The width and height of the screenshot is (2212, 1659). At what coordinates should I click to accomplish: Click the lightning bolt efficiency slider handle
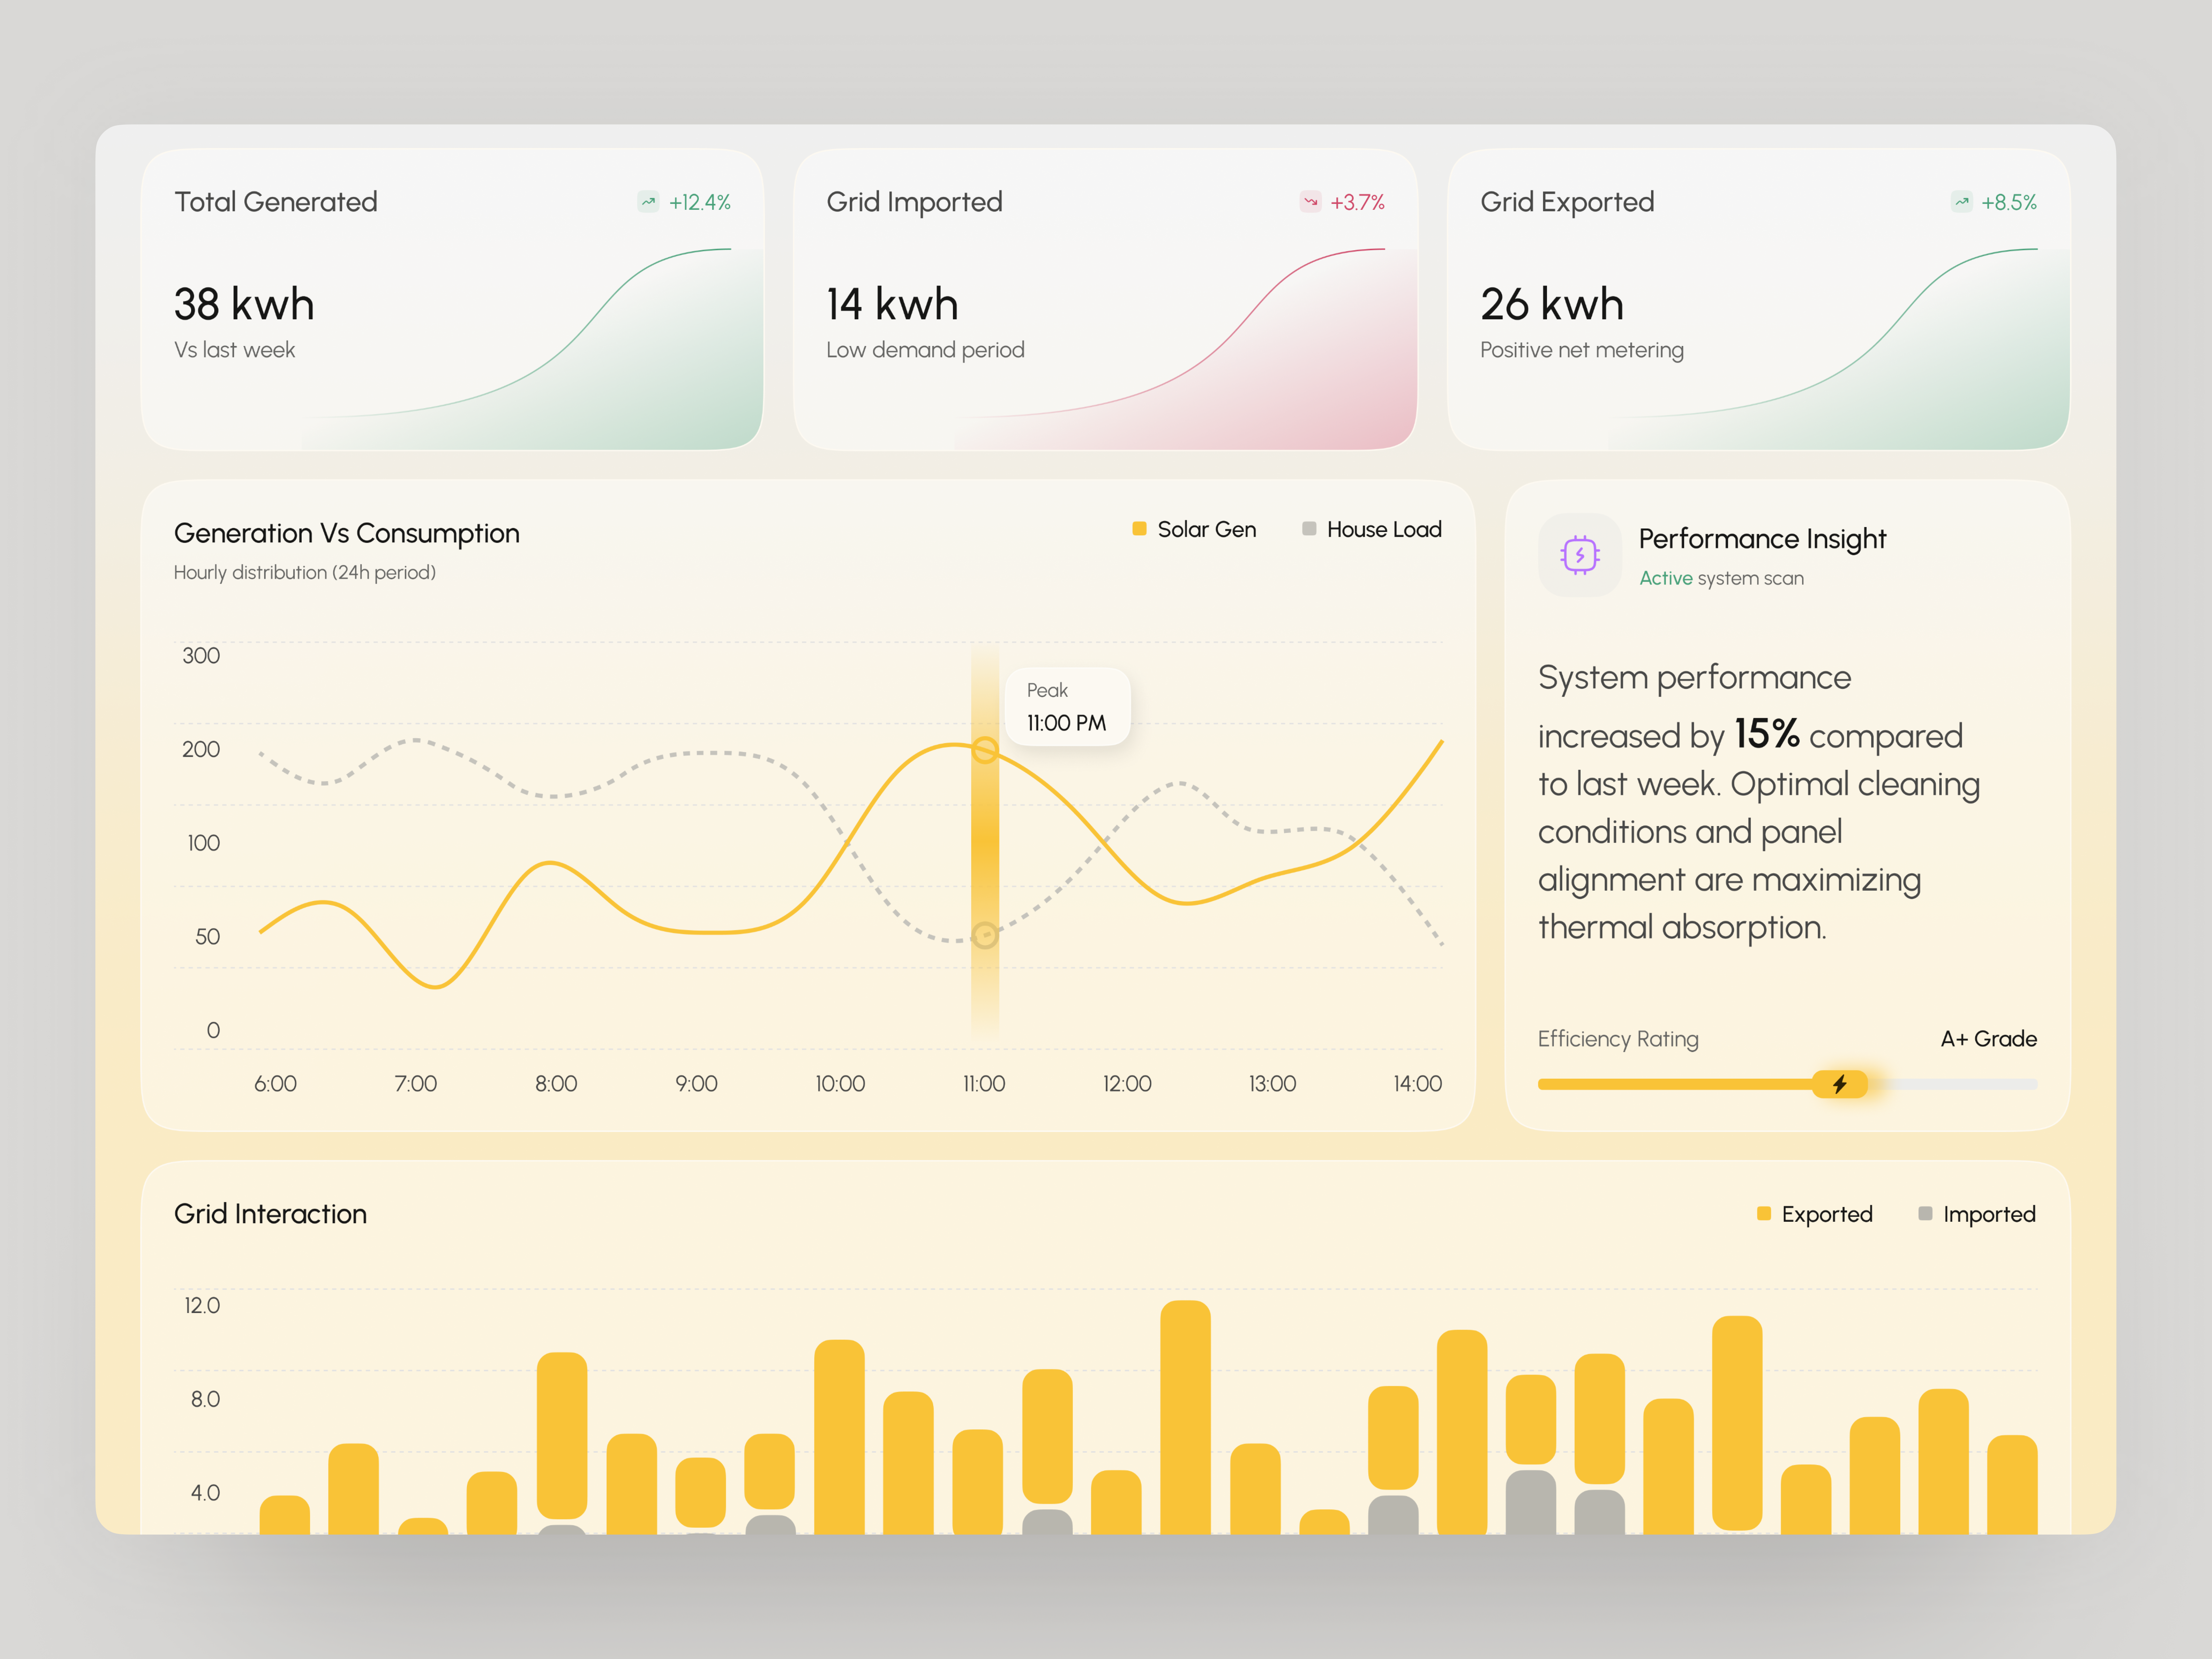pyautogui.click(x=1840, y=1084)
